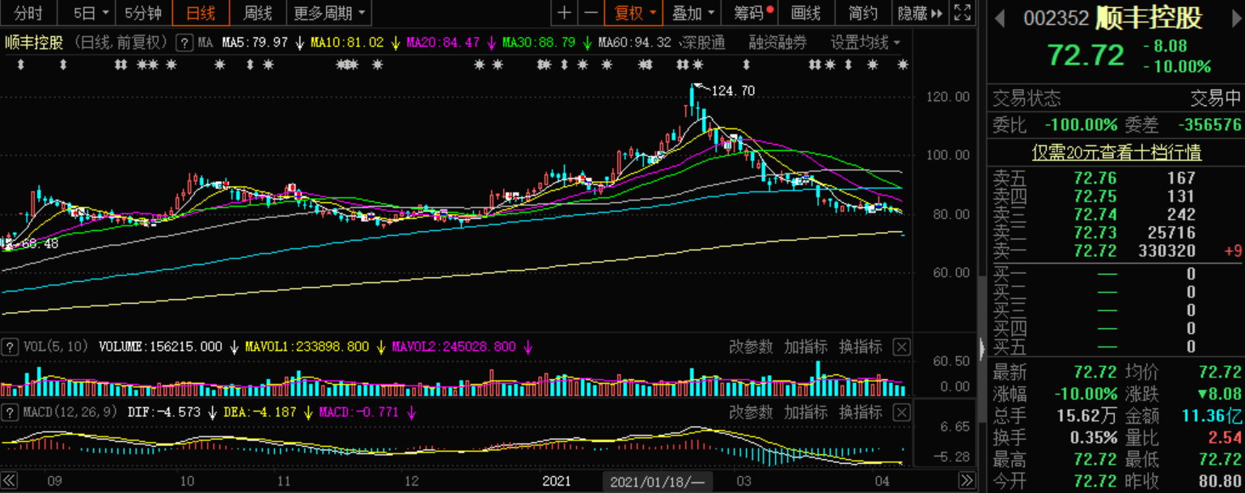Click the 量比 value 2.54
This screenshot has height=493, width=1245.
pyautogui.click(x=1224, y=438)
